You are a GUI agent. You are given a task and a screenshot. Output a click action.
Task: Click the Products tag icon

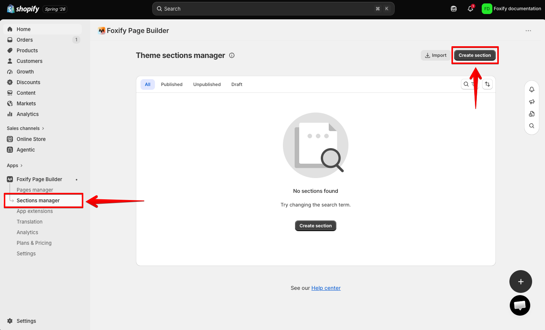[x=10, y=50]
